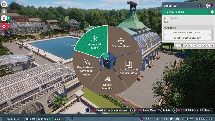215x121 pixels.
Task: Open Information Centre Counter 1 facility
Action: click(187, 32)
